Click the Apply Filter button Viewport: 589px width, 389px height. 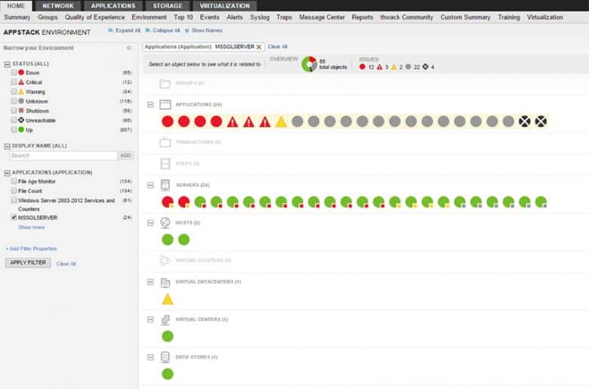pyautogui.click(x=28, y=262)
